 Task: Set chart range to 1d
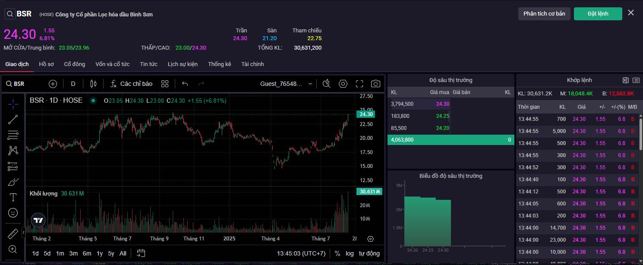(x=35, y=253)
